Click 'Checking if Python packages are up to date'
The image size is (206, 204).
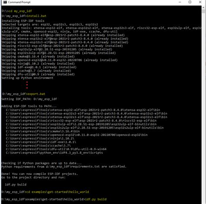point(41,163)
